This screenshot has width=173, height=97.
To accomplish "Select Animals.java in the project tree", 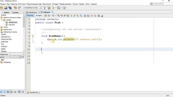I will pyautogui.click(x=13, y=22).
